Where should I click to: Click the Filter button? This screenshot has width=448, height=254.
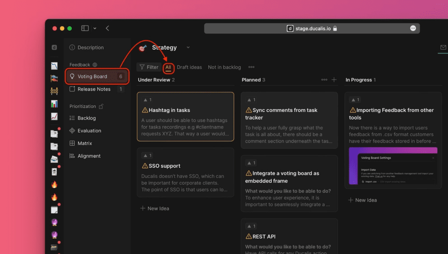point(149,67)
